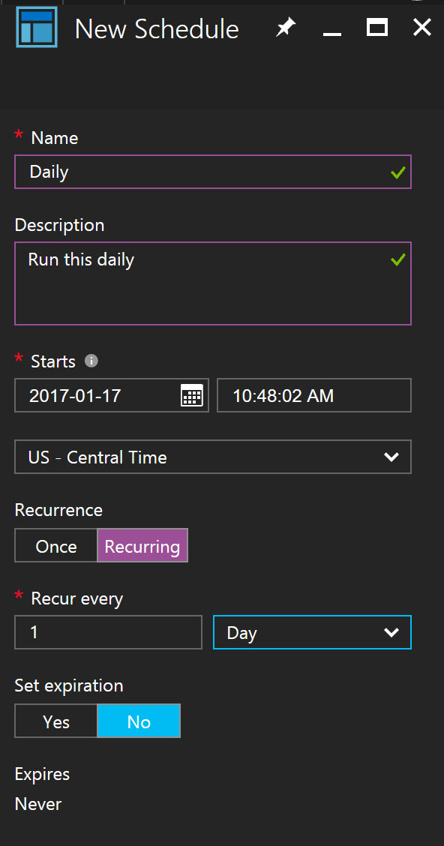Open the US - Central Time dropdown
The width and height of the screenshot is (444, 846).
pos(213,457)
